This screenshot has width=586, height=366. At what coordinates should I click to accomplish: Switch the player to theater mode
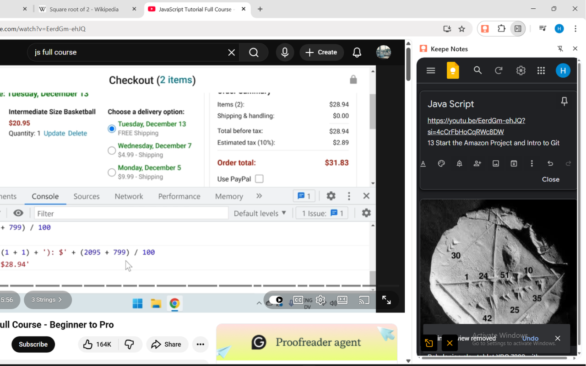point(342,300)
